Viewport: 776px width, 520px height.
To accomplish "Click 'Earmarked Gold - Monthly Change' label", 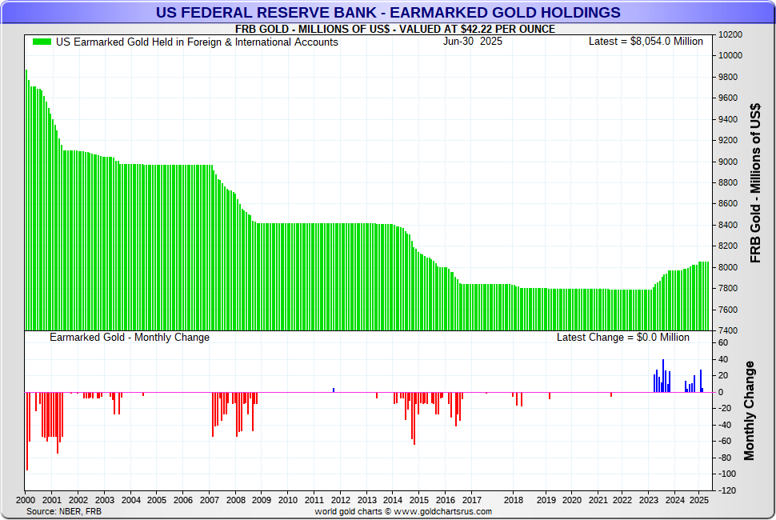I will [130, 337].
